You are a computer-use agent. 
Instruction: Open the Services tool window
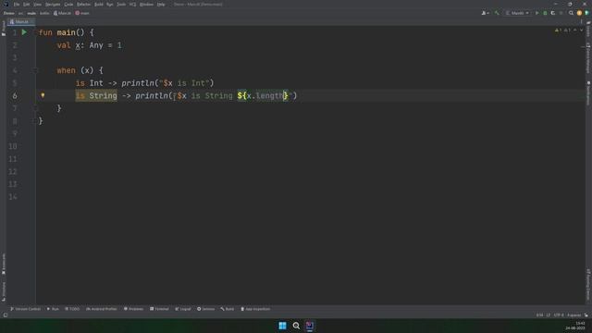205,309
